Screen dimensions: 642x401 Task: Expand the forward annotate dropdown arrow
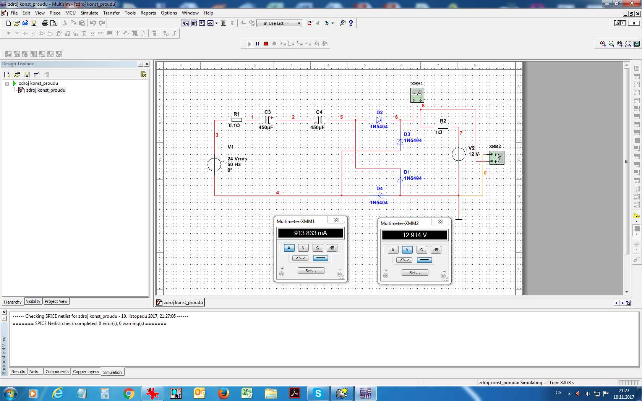[332, 23]
